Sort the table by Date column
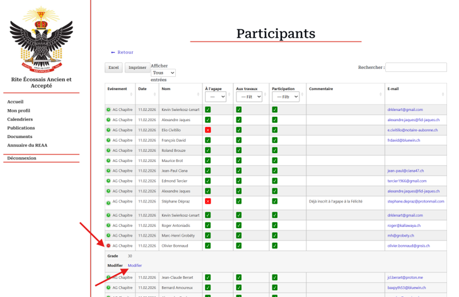This screenshot has height=297, width=459. point(146,90)
